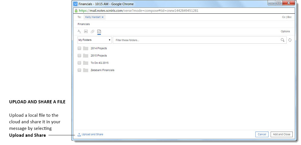Select the insert image icon
Viewport: 301px width, 145px height.
tap(86, 31)
